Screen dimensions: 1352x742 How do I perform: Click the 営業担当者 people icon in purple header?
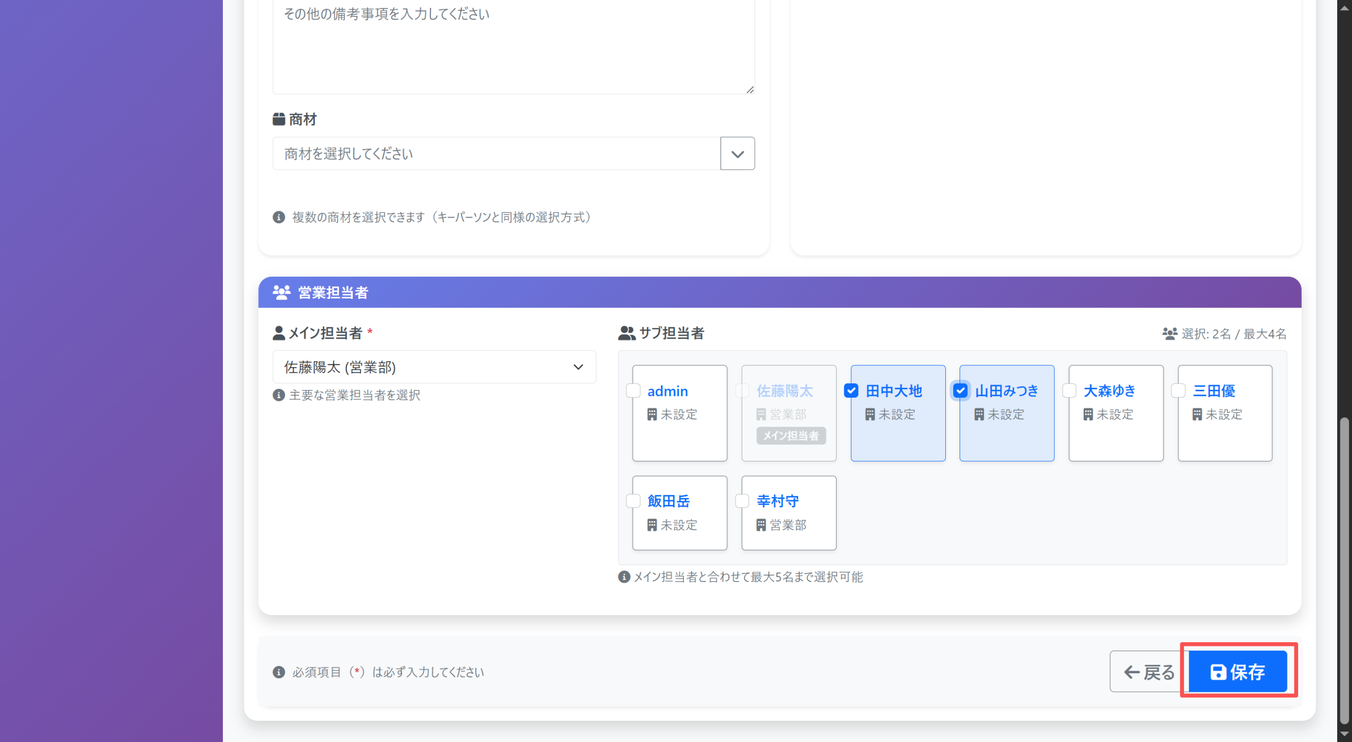(281, 292)
